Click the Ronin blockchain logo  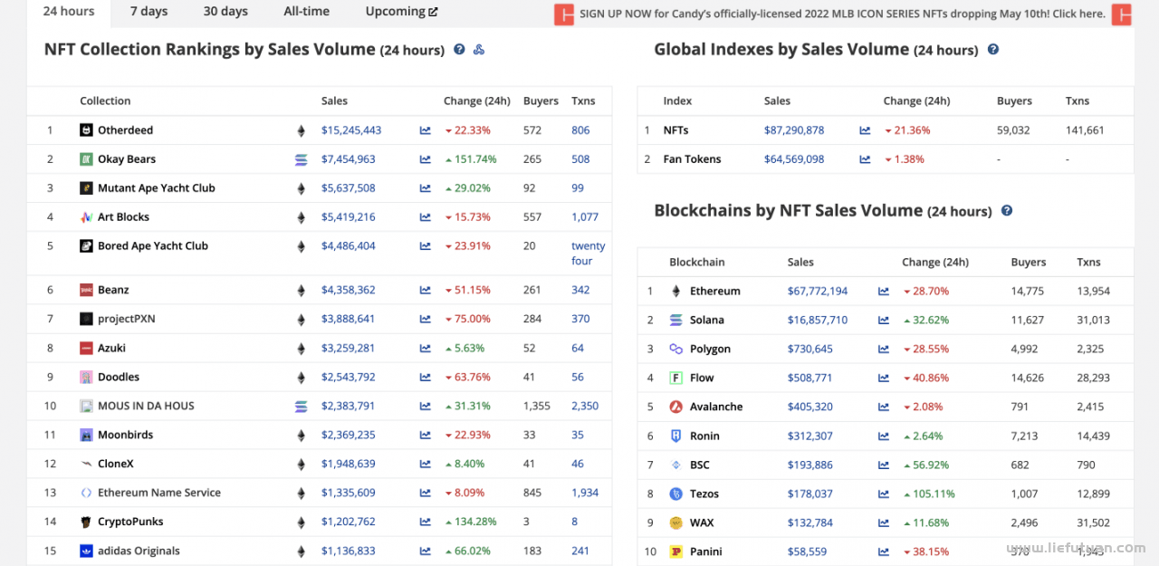click(x=675, y=436)
